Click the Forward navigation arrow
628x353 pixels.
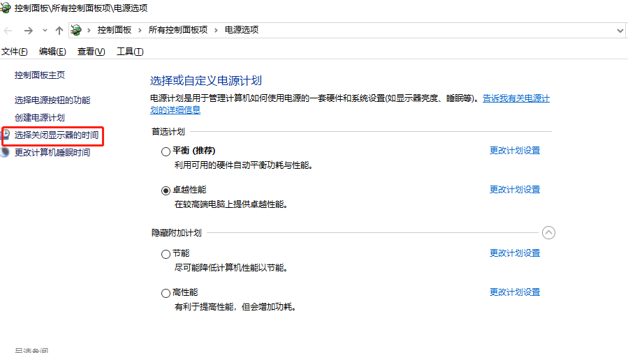(x=28, y=31)
